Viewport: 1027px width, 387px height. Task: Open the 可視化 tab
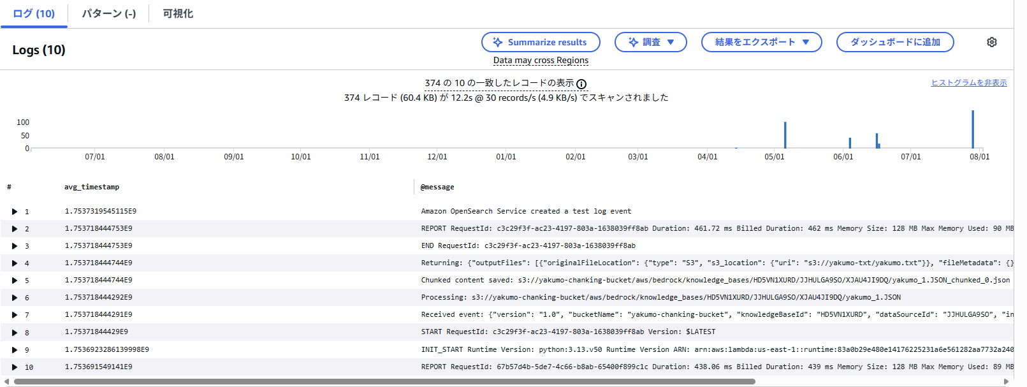coord(178,13)
